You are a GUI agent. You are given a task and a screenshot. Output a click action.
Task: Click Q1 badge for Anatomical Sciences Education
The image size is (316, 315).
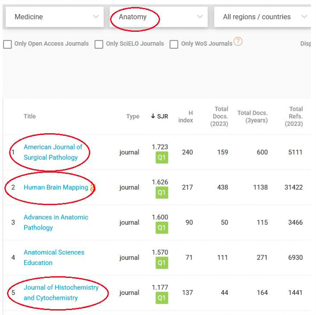[161, 263]
